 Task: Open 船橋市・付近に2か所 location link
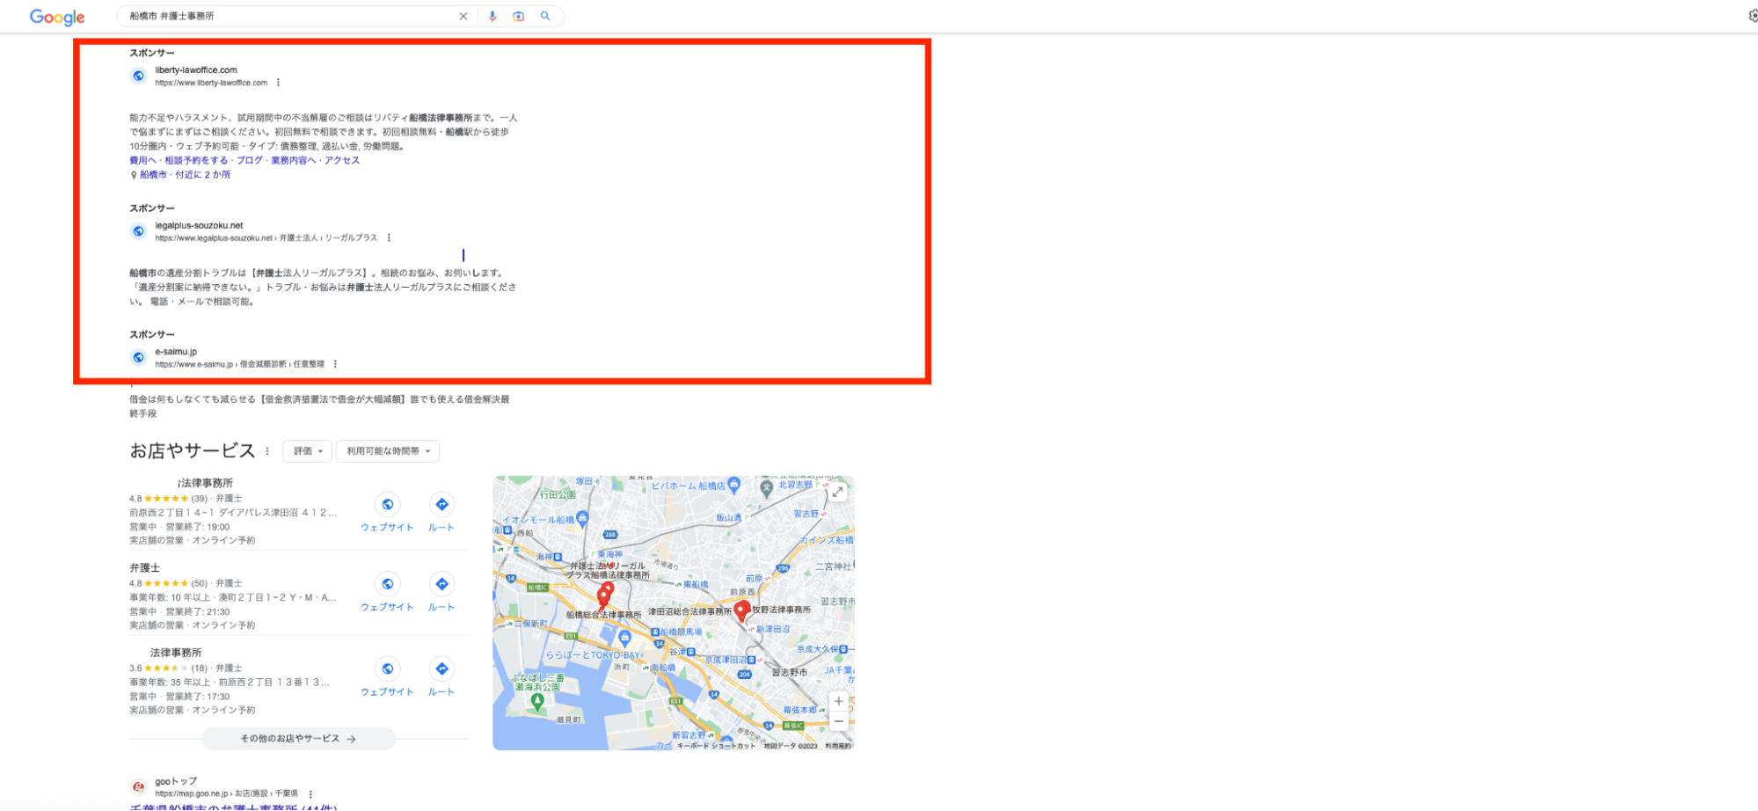[185, 174]
